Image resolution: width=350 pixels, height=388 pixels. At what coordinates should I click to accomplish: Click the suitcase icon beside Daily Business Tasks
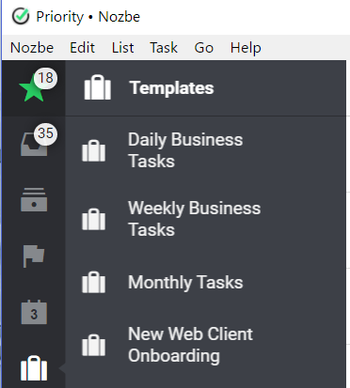(93, 150)
